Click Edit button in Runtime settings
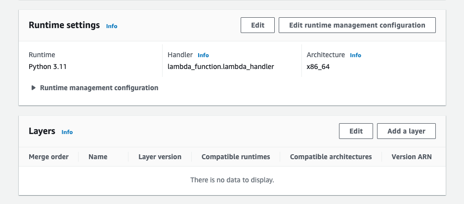The width and height of the screenshot is (464, 204). coord(257,25)
